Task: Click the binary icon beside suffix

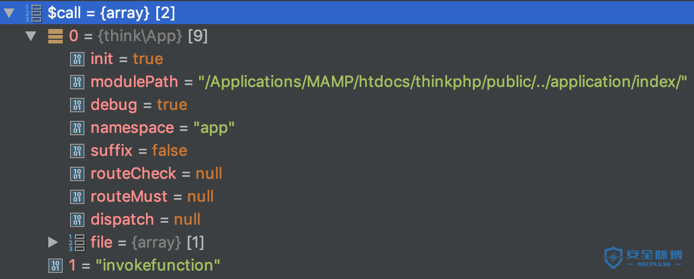Action: (x=77, y=151)
